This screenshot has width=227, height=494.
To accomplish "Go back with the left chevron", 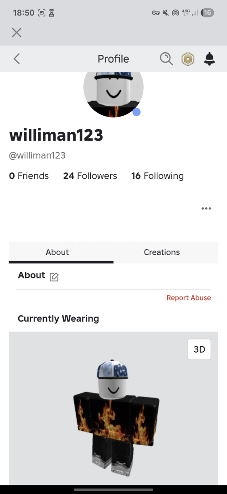I will click(x=17, y=59).
